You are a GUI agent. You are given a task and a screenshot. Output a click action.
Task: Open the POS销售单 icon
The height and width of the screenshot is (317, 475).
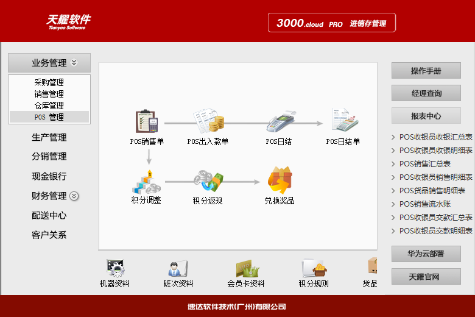point(147,121)
